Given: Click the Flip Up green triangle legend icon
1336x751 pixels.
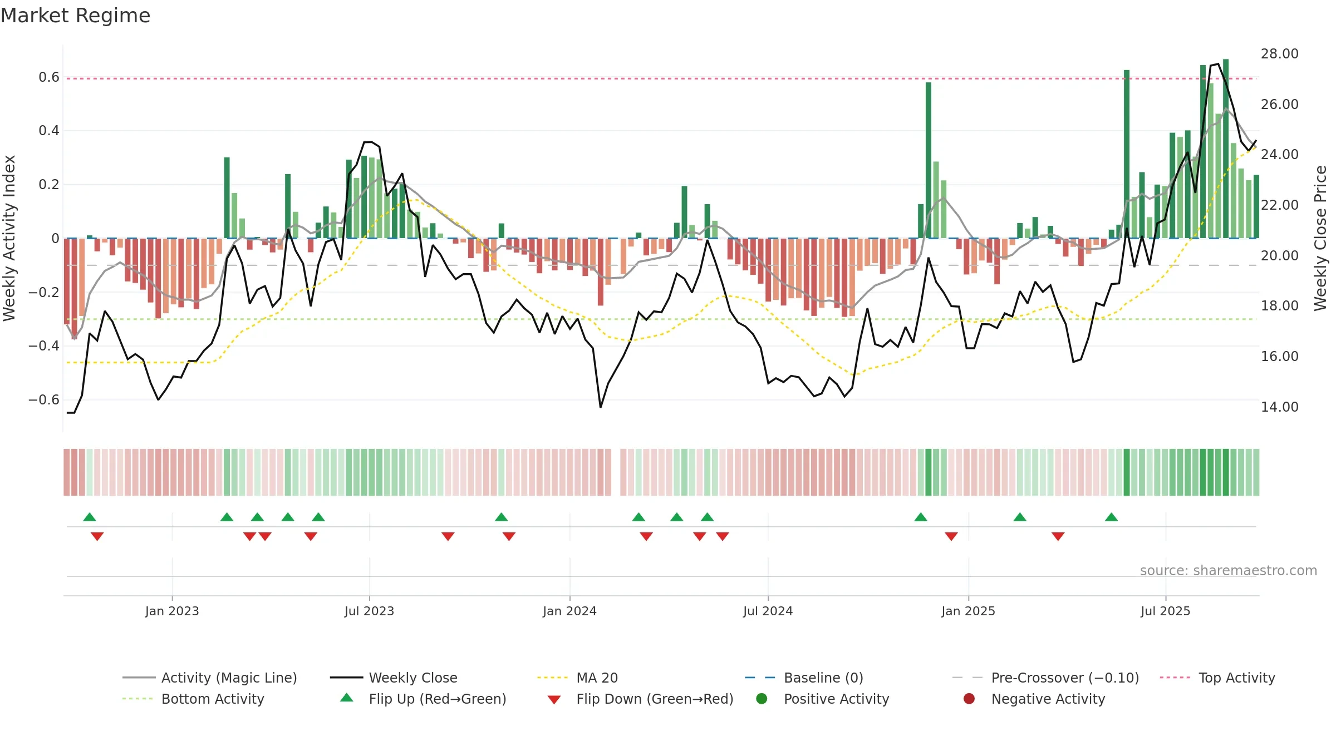Looking at the screenshot, I should point(347,698).
